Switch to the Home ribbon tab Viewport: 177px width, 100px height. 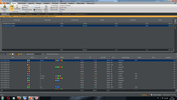point(8,3)
